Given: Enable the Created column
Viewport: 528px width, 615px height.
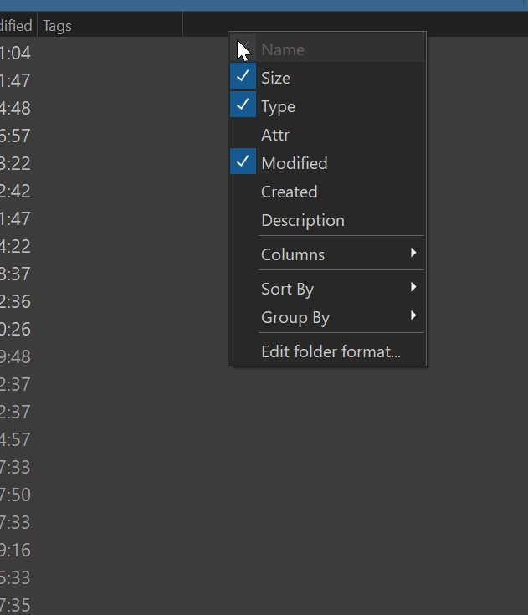Looking at the screenshot, I should (289, 192).
